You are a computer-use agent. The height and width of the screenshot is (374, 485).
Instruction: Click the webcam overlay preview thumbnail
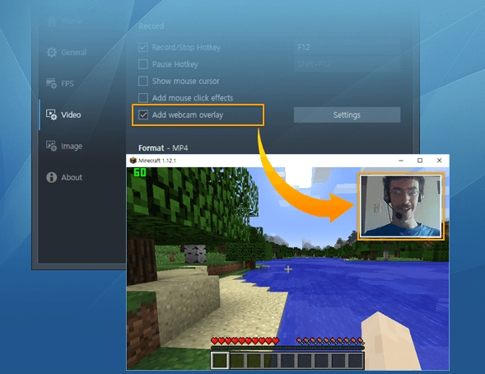coord(401,206)
